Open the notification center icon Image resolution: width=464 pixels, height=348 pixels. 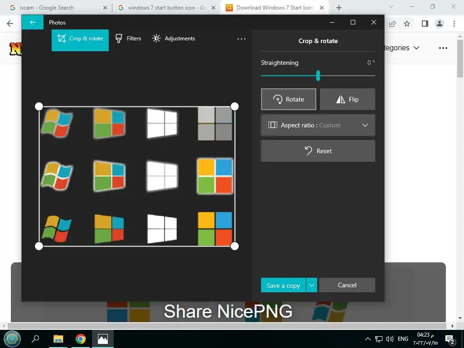(450, 339)
